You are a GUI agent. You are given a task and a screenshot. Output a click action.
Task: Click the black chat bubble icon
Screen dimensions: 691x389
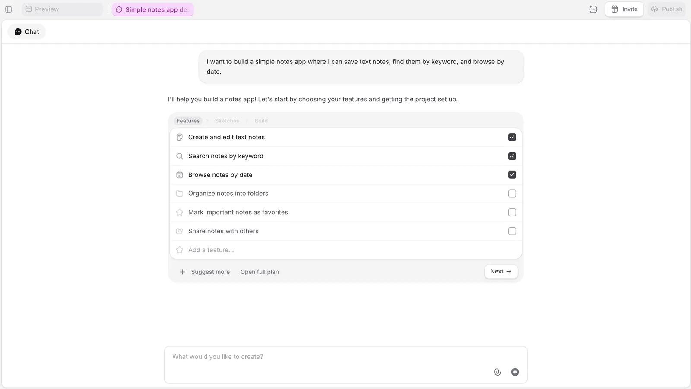point(18,31)
